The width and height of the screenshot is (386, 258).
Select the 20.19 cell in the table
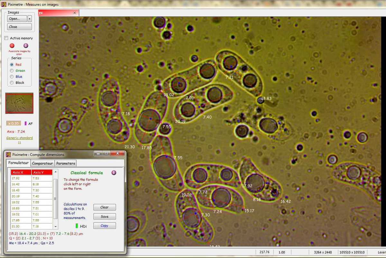[21, 196]
